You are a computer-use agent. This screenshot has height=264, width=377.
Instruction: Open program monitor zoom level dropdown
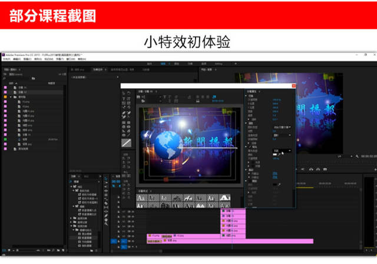345,156
